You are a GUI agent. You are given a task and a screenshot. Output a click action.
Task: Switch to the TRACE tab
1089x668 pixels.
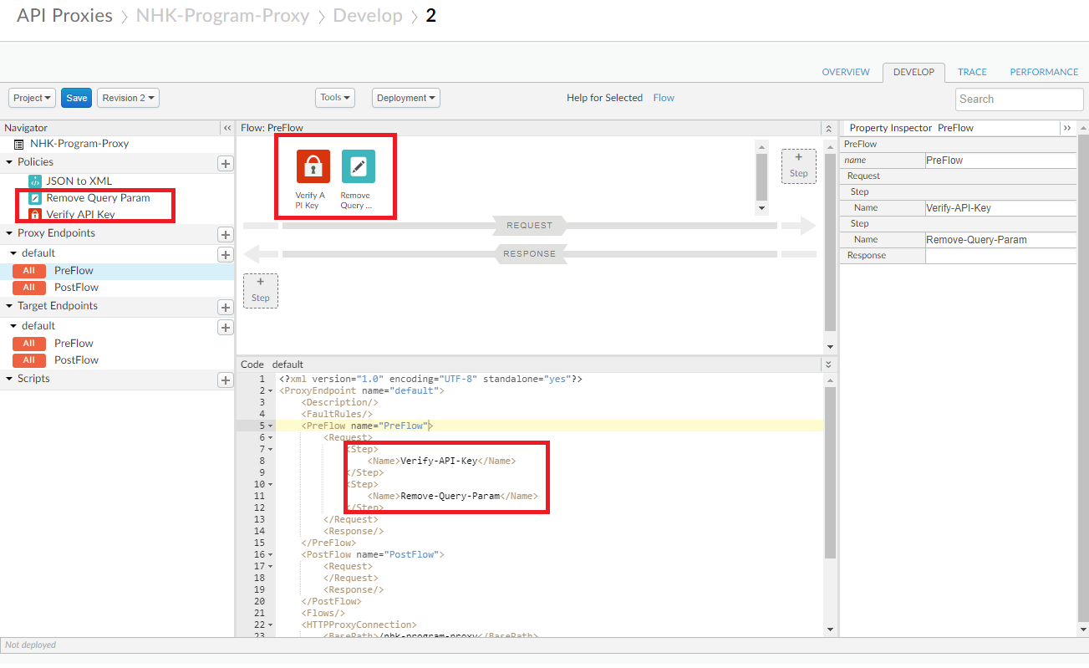click(972, 72)
